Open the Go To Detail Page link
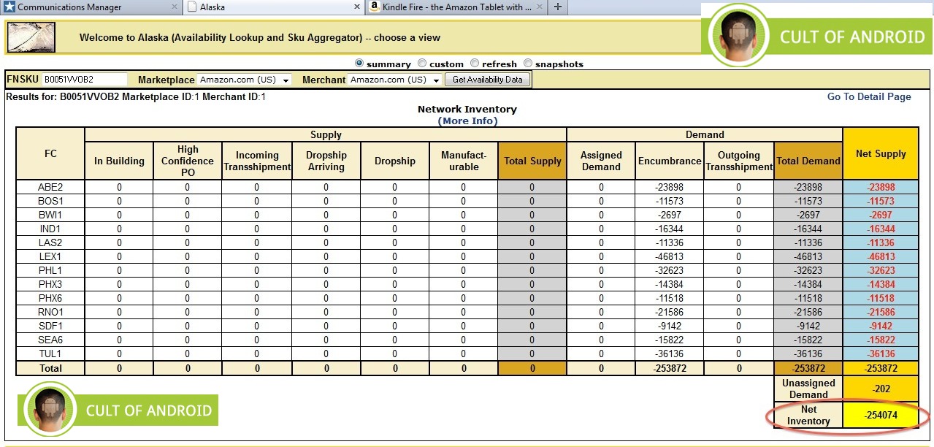The width and height of the screenshot is (934, 447). pyautogui.click(x=869, y=96)
